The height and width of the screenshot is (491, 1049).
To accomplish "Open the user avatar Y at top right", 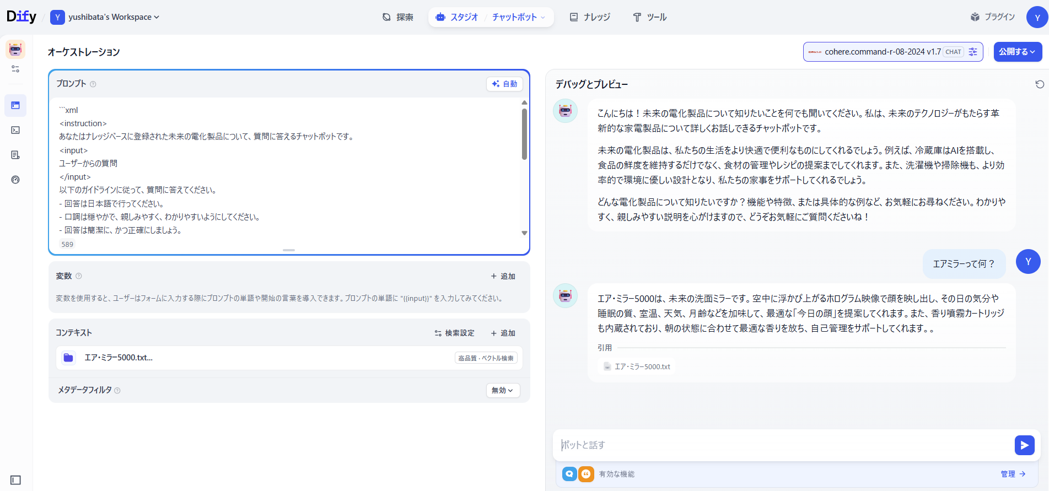I will 1037,17.
